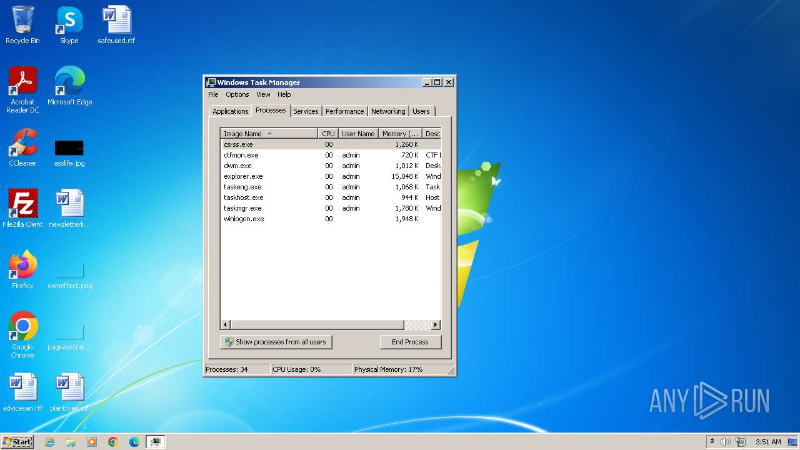Open Windows Explorer folder on taskbar
The width and height of the screenshot is (800, 450).
71,442
